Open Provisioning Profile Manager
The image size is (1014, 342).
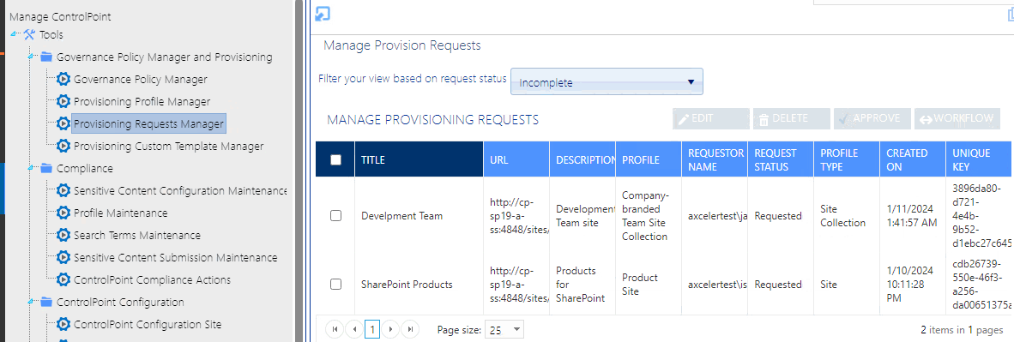click(142, 101)
